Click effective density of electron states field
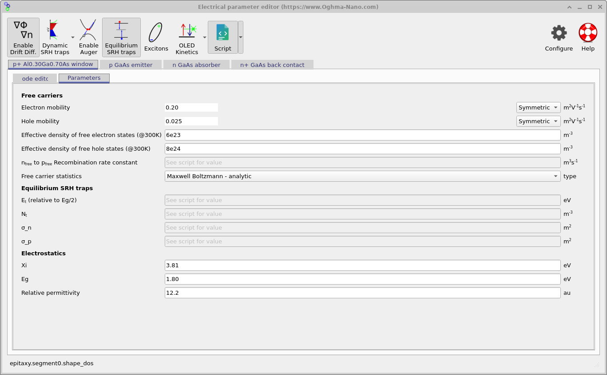Screen dimensions: 607x375 pyautogui.click(x=362, y=135)
